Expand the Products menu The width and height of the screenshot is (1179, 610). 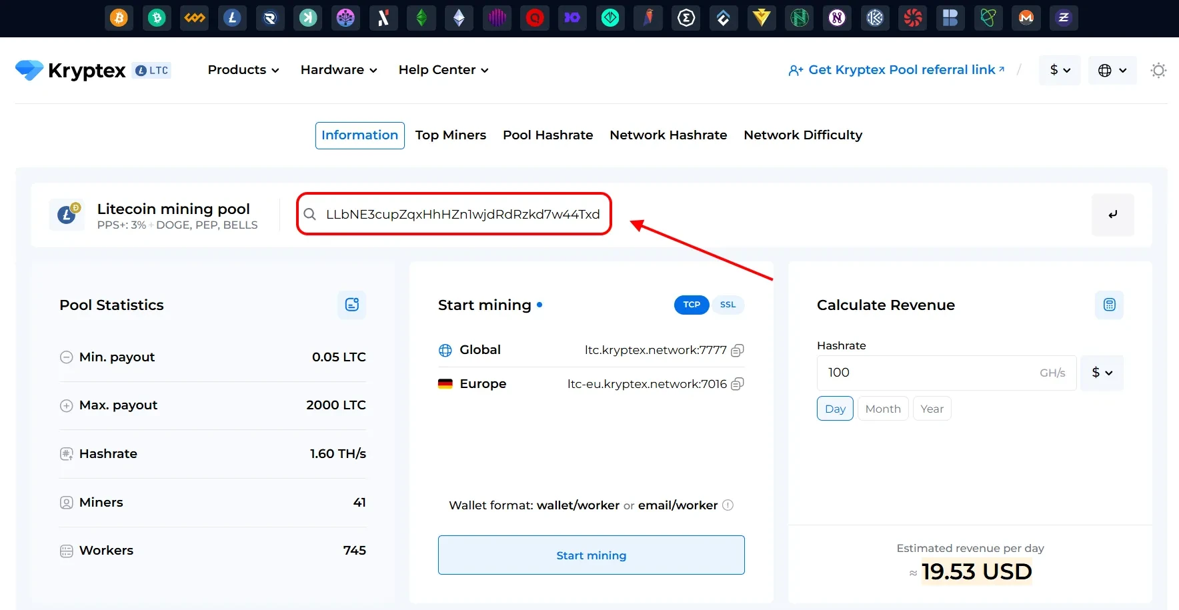coord(243,70)
